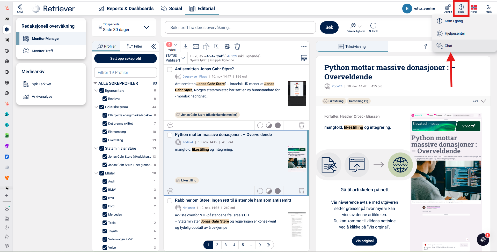Go to next results page arrow
This screenshot has width=497, height=252.
(260, 245)
